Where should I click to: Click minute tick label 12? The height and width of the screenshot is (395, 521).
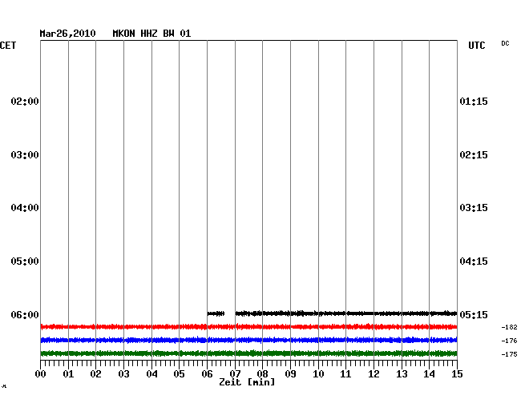(374, 374)
